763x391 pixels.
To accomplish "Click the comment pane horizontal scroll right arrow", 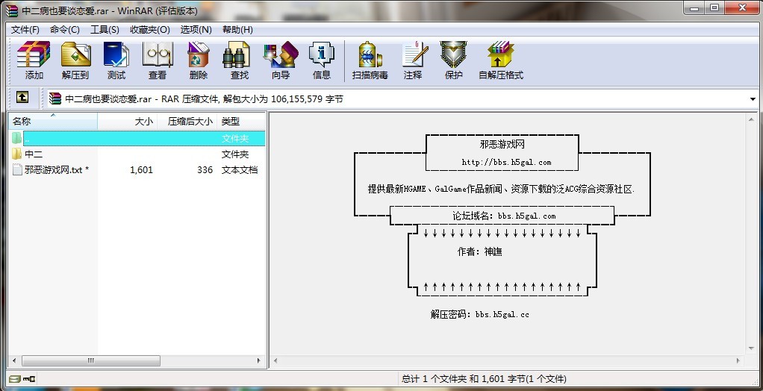I will (x=738, y=361).
